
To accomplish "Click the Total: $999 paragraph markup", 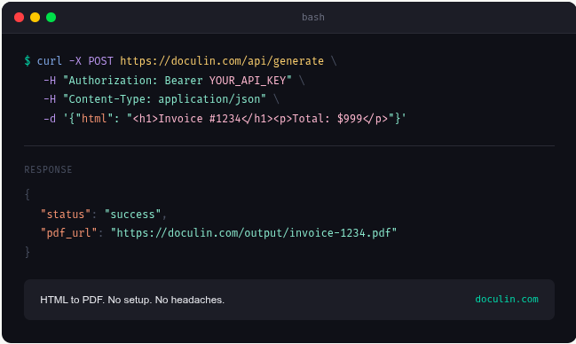I will pyautogui.click(x=330, y=119).
